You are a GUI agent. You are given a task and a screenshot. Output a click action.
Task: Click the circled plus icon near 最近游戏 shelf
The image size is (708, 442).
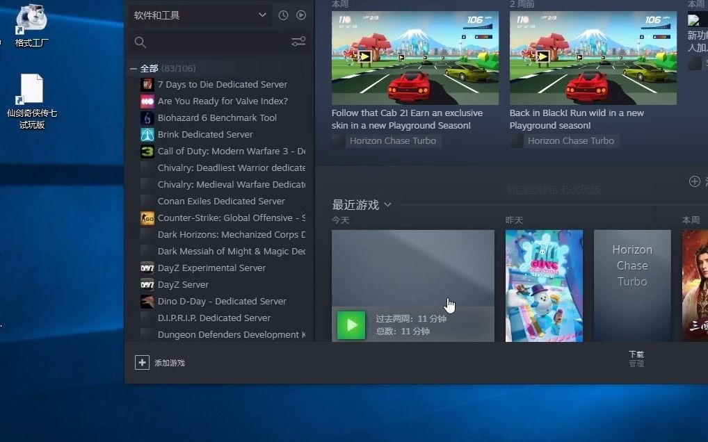(693, 181)
